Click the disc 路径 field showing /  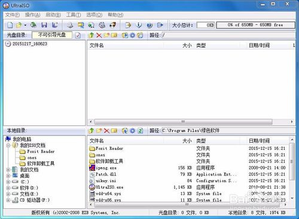228,35
